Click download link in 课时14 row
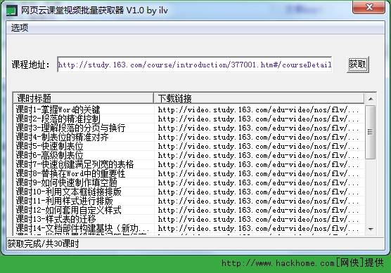The height and width of the screenshot is (273, 391). click(x=258, y=228)
